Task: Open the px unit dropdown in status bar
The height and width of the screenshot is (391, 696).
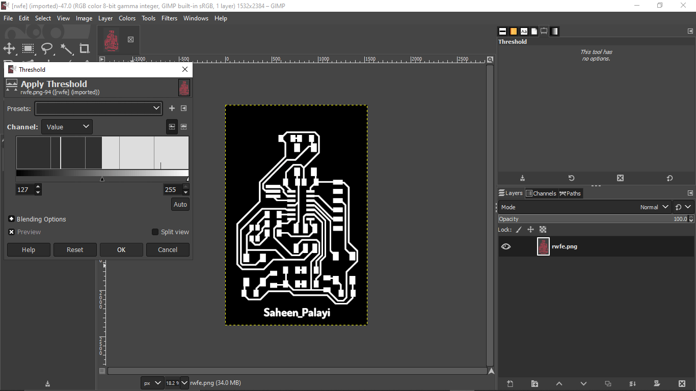Action: [x=152, y=383]
